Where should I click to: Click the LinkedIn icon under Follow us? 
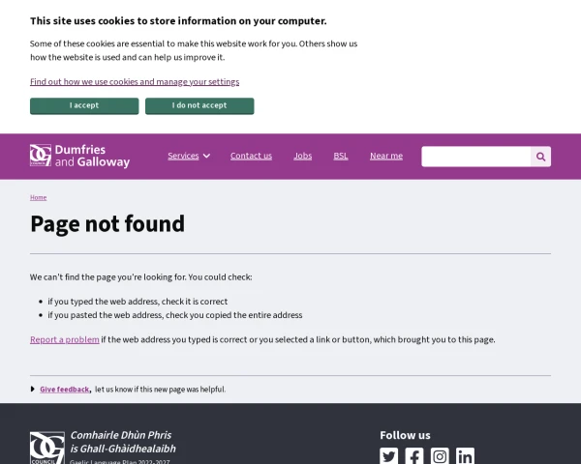click(x=465, y=456)
